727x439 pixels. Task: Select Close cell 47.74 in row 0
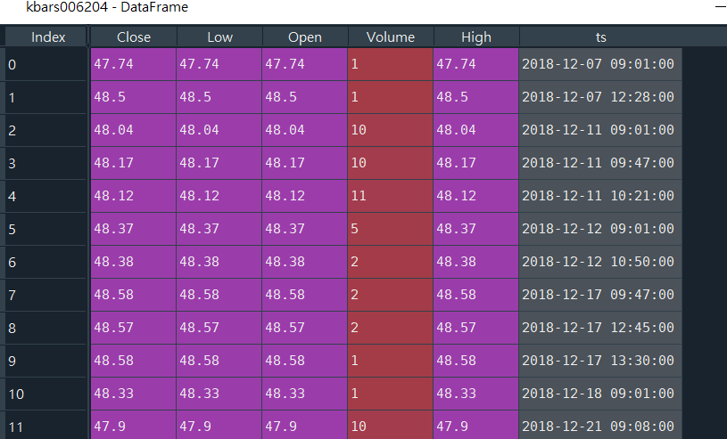[134, 64]
